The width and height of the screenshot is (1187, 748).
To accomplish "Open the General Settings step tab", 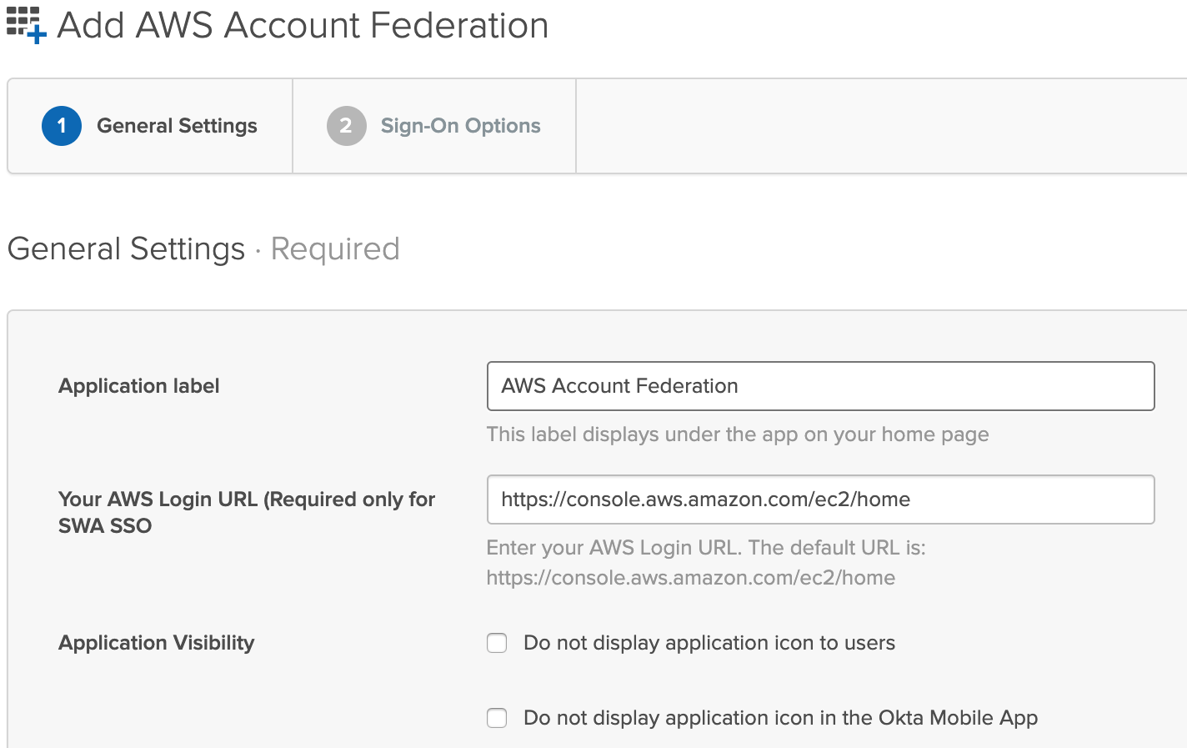I will 177,126.
